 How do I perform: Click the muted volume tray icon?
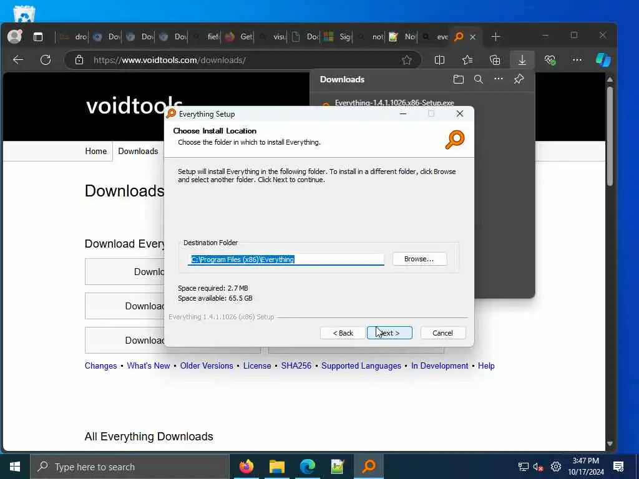[539, 467]
